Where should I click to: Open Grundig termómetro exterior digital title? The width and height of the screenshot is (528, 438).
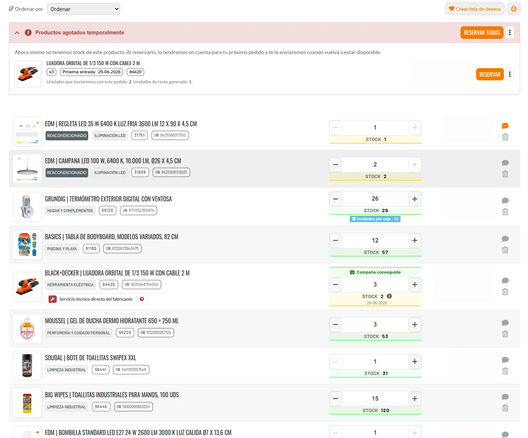(x=108, y=199)
